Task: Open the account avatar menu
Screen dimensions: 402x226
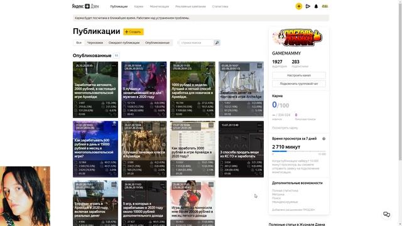Action: 325,6
